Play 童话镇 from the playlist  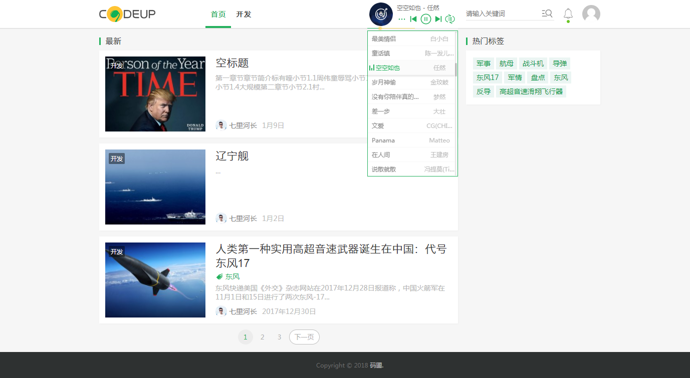pos(411,53)
